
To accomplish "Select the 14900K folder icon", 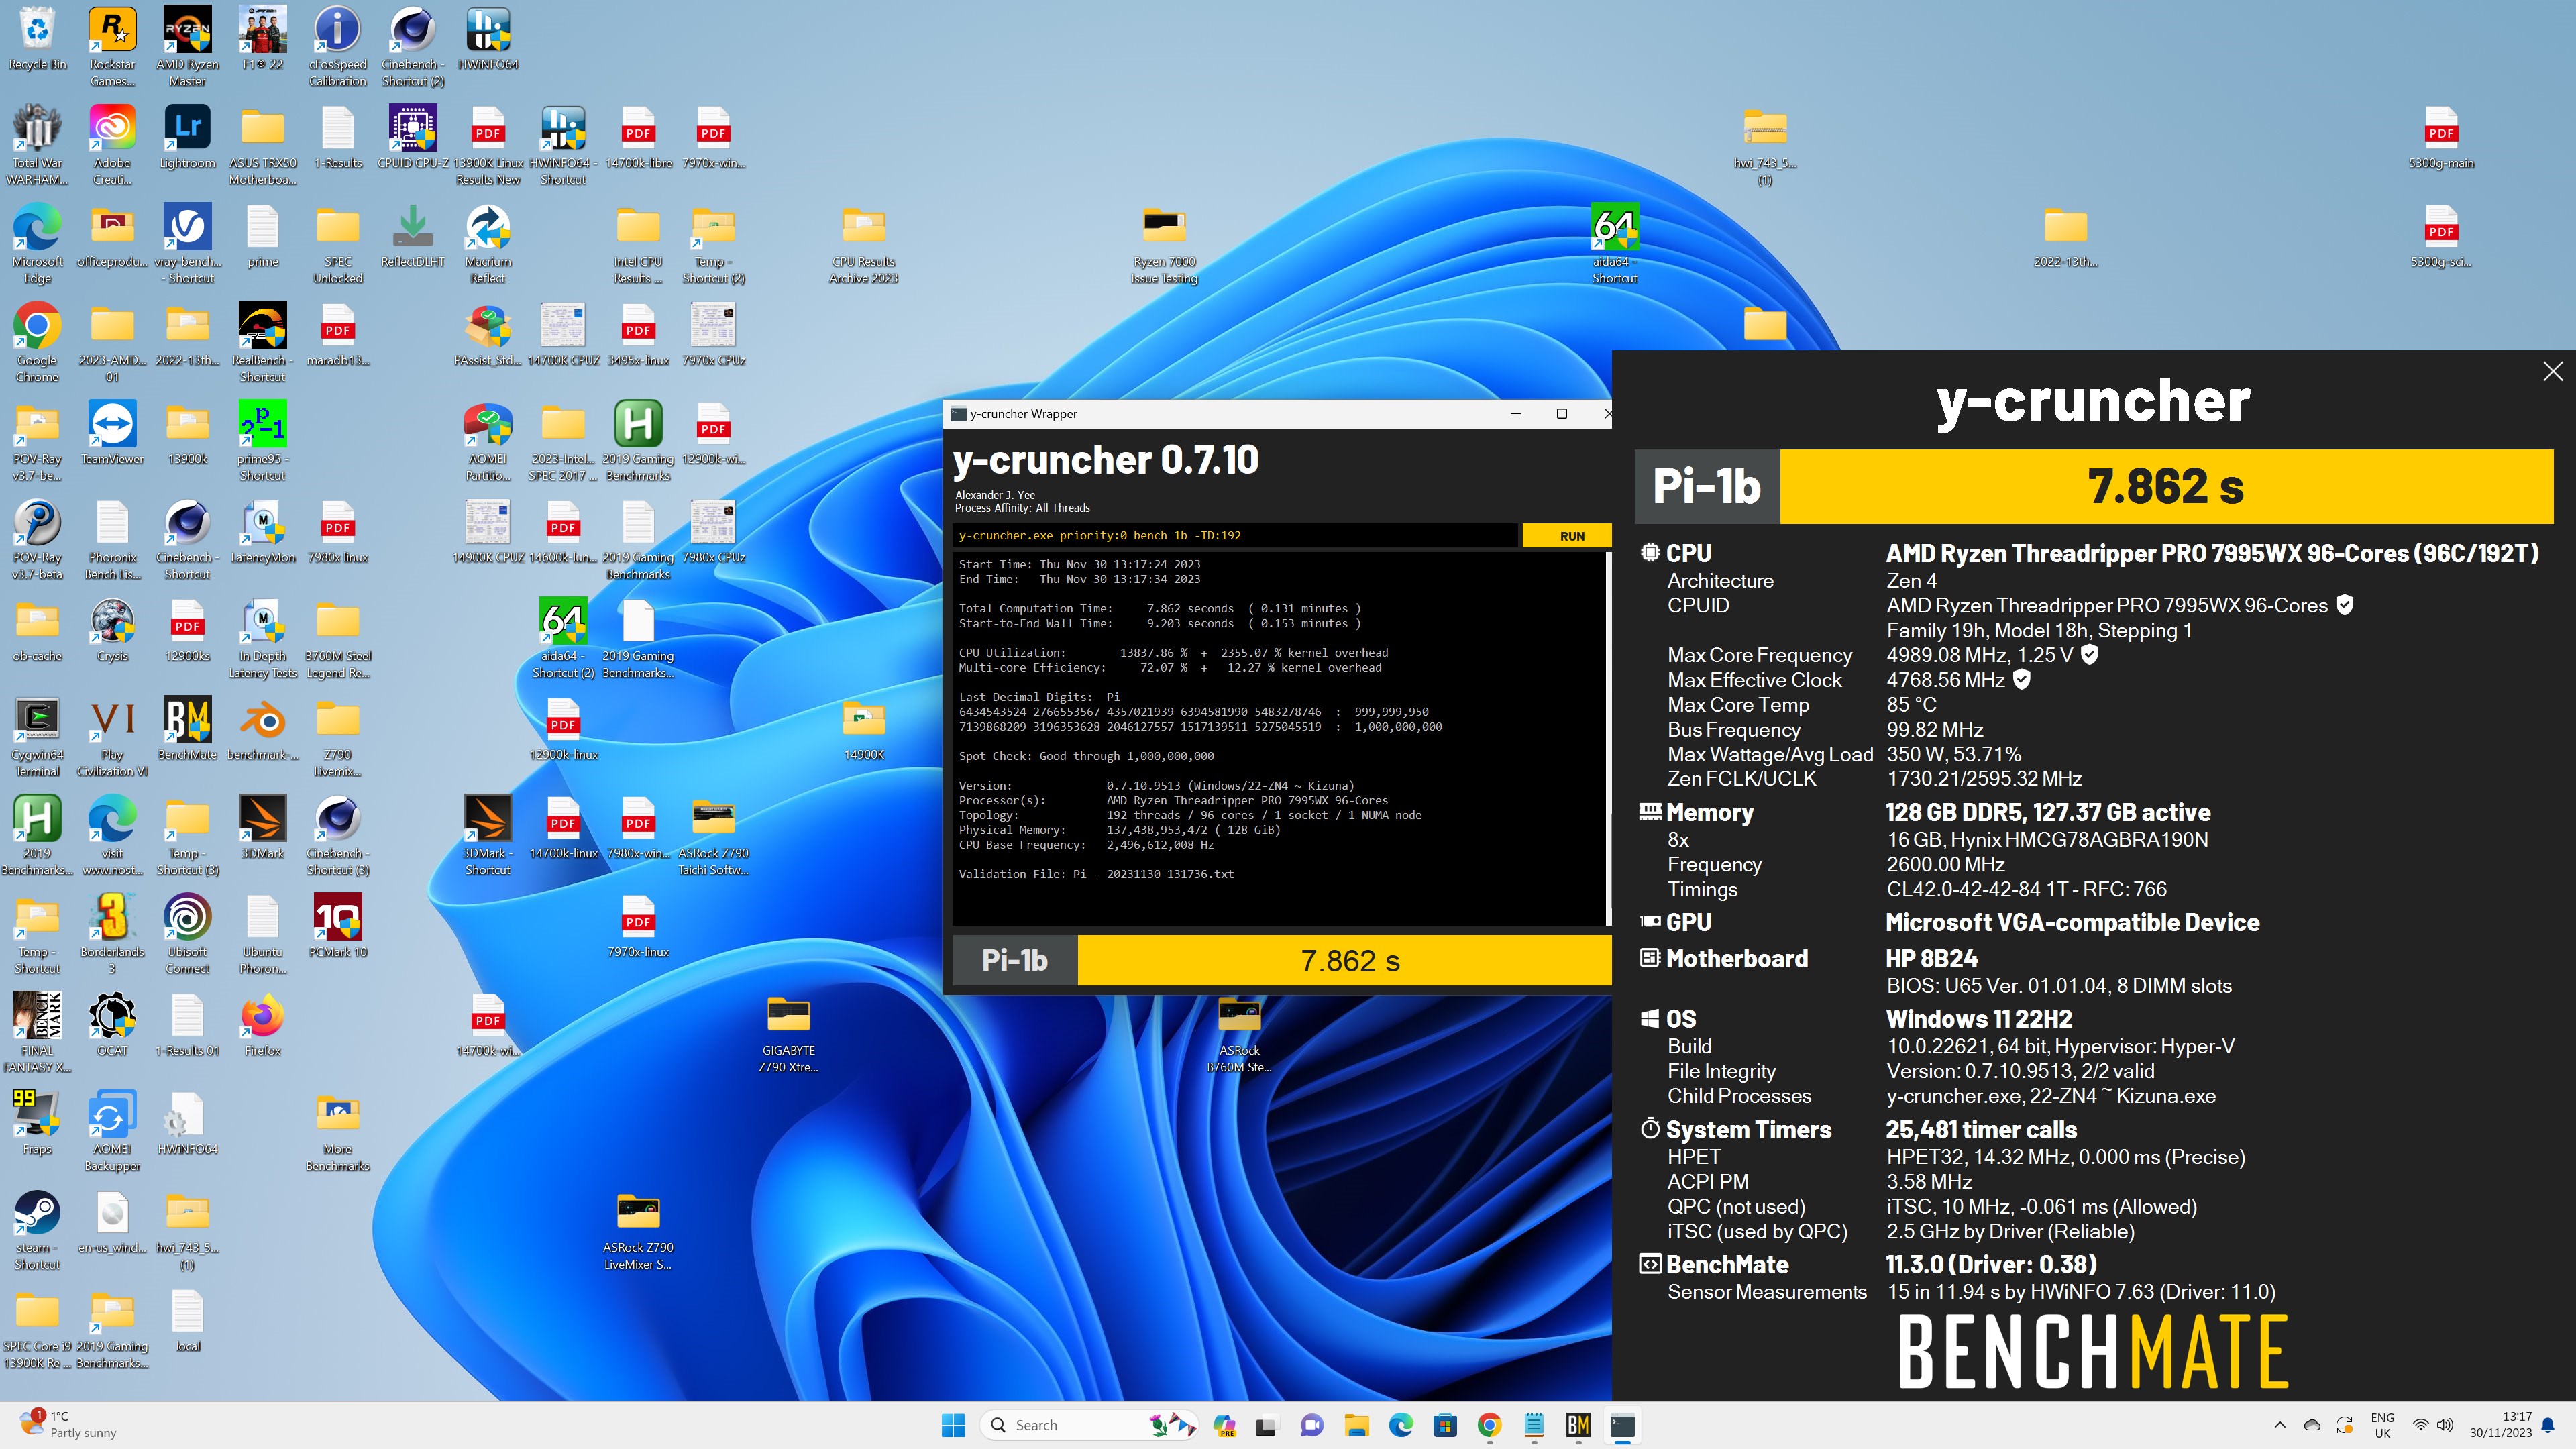I will 864,729.
